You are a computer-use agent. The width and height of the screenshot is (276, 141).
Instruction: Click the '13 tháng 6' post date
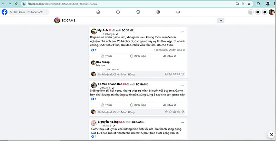pyautogui.click(x=109, y=34)
